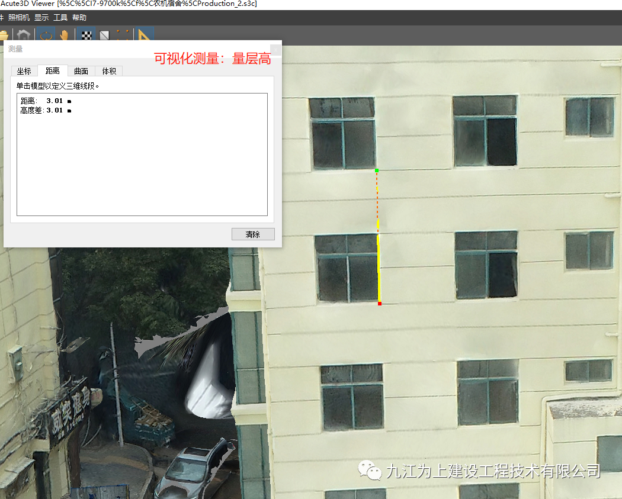
Task: Click the open folder toolbar icon
Action: point(4,36)
